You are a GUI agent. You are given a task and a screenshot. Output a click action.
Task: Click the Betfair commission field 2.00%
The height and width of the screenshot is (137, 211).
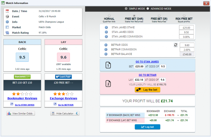187,50
